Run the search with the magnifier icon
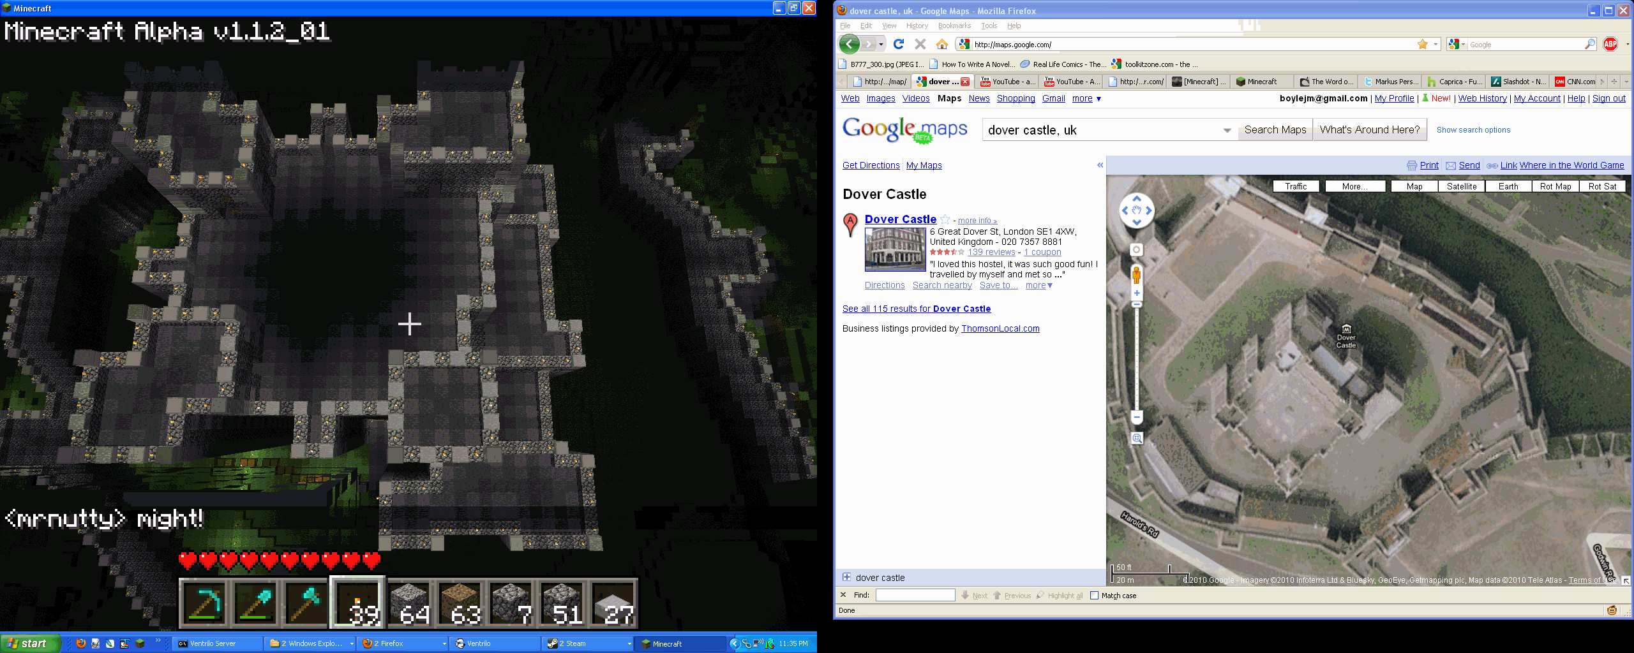The width and height of the screenshot is (1634, 653). point(1589,44)
